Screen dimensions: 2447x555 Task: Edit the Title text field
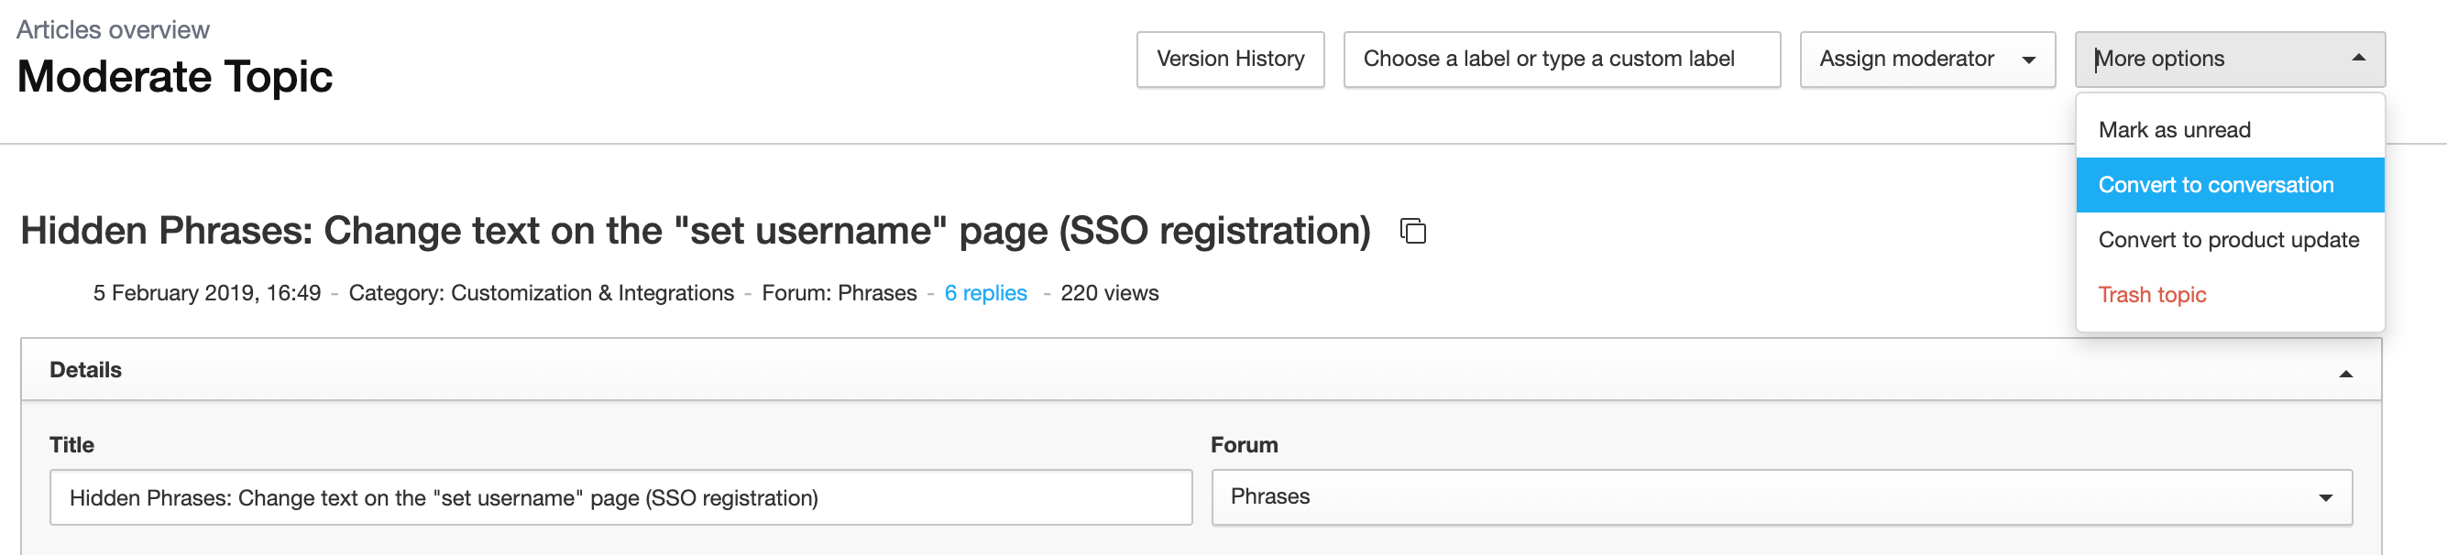(621, 497)
